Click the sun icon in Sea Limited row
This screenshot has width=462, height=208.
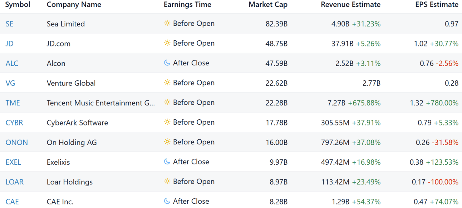[x=167, y=24]
